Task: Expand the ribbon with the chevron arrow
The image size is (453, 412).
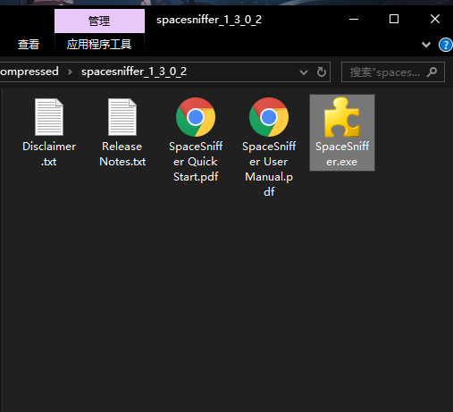Action: (x=426, y=45)
